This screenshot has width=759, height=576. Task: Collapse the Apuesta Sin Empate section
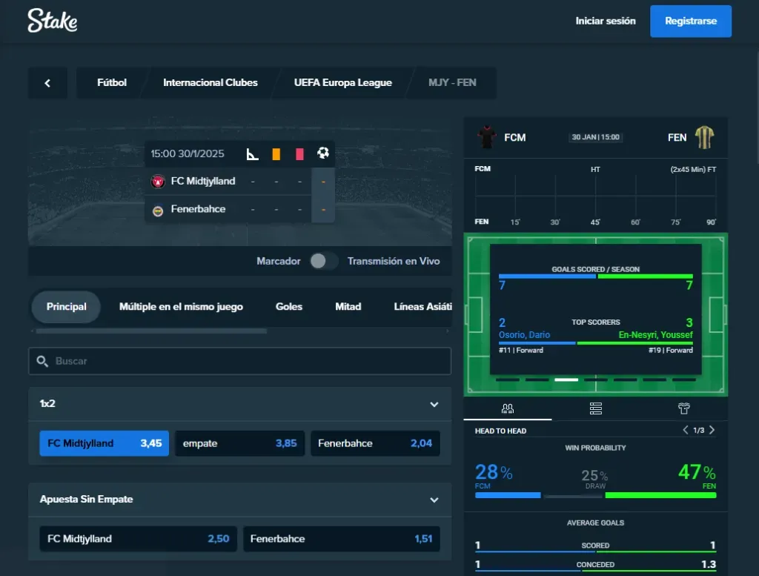pos(434,500)
